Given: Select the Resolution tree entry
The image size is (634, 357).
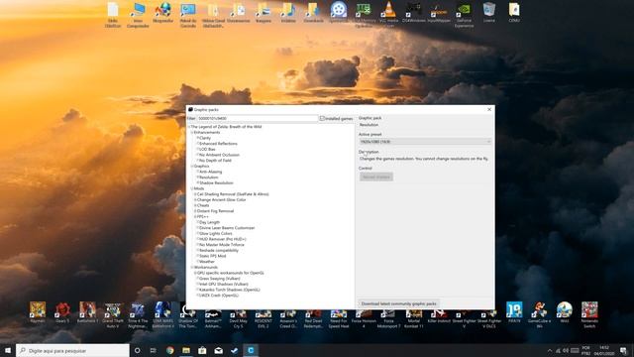Looking at the screenshot, I should 209,178.
